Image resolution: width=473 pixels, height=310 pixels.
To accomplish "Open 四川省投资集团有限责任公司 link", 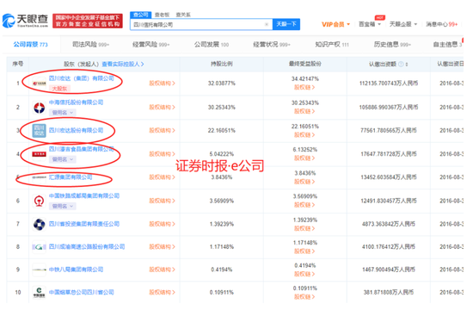I will [84, 224].
